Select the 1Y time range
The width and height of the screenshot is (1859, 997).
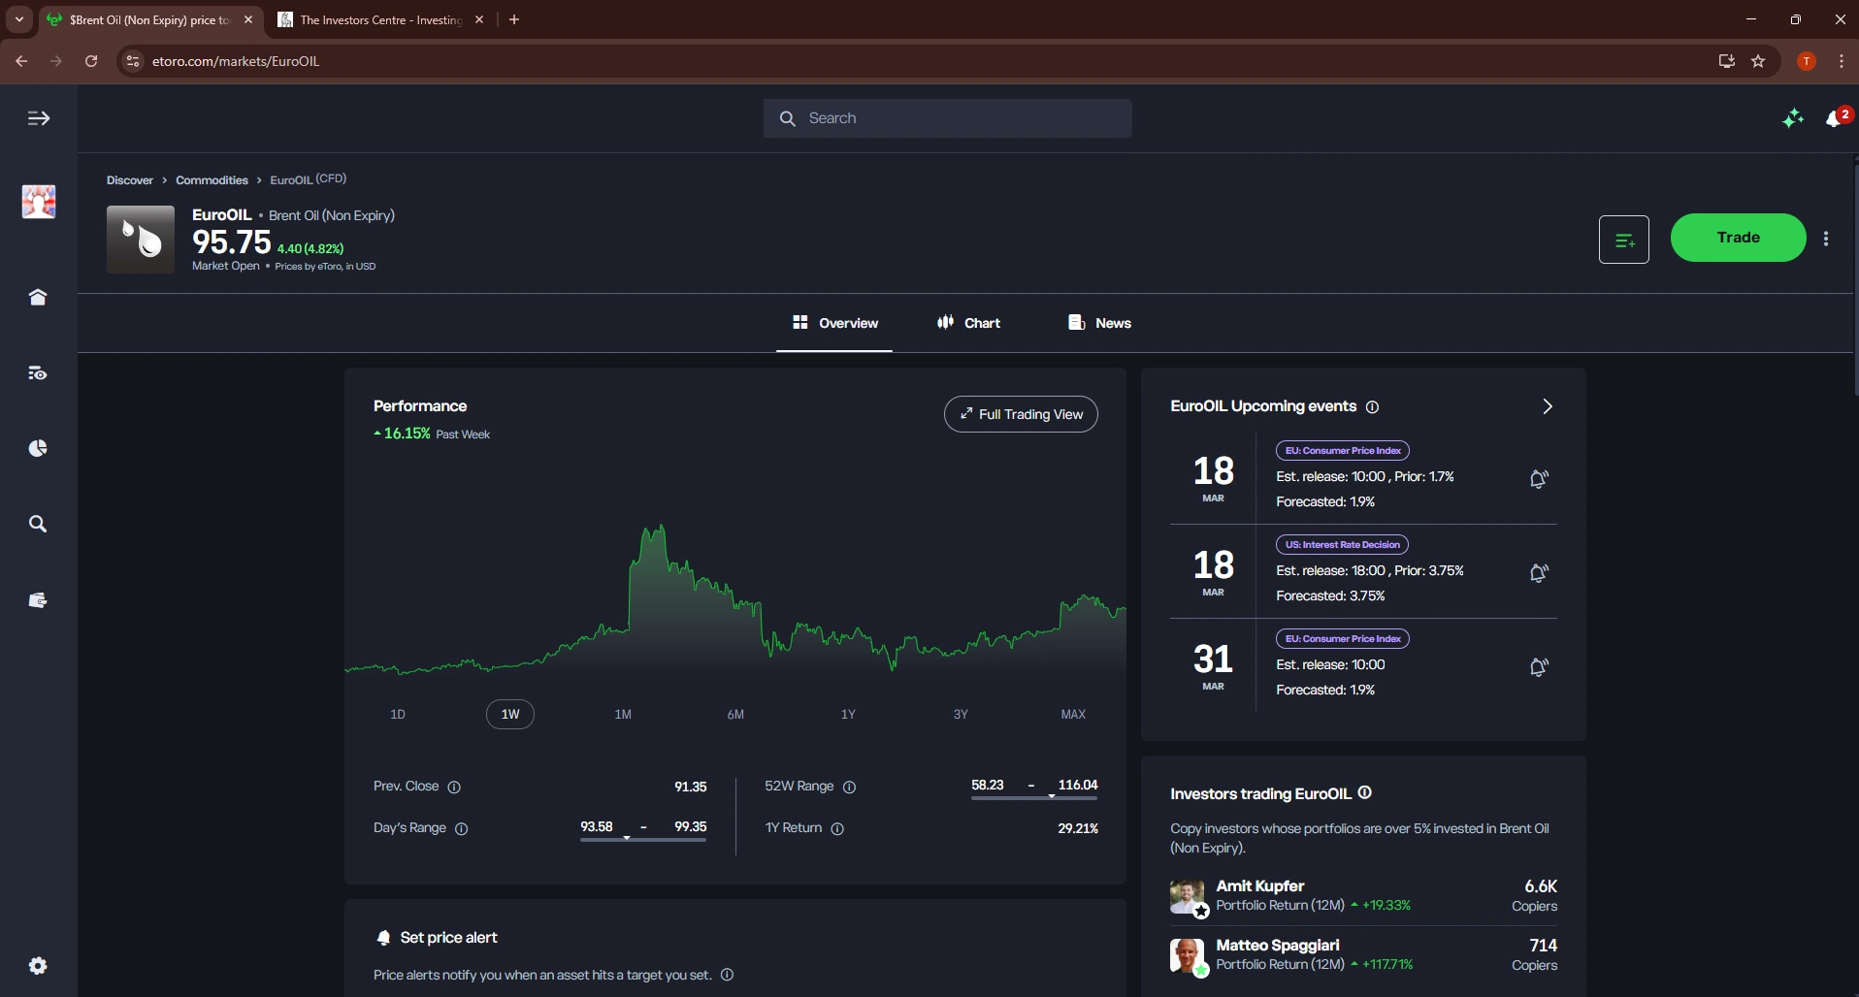coord(848,715)
